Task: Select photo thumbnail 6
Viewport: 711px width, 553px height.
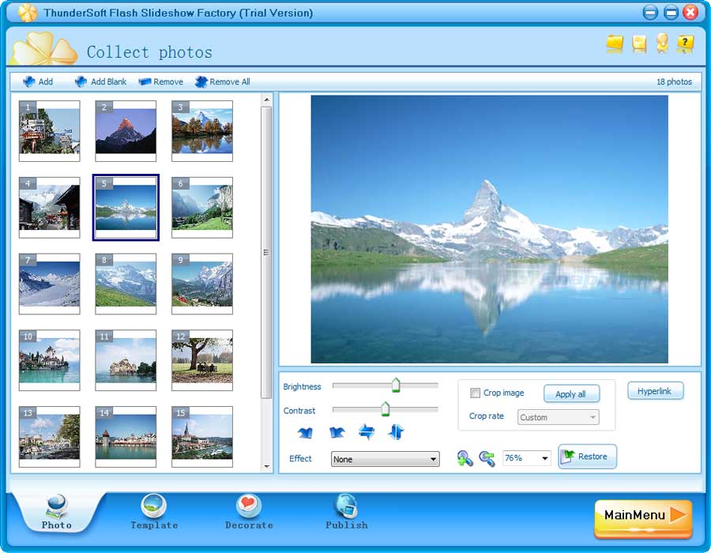Action: (202, 208)
